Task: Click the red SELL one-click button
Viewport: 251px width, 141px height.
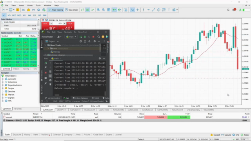Action: [45, 23]
